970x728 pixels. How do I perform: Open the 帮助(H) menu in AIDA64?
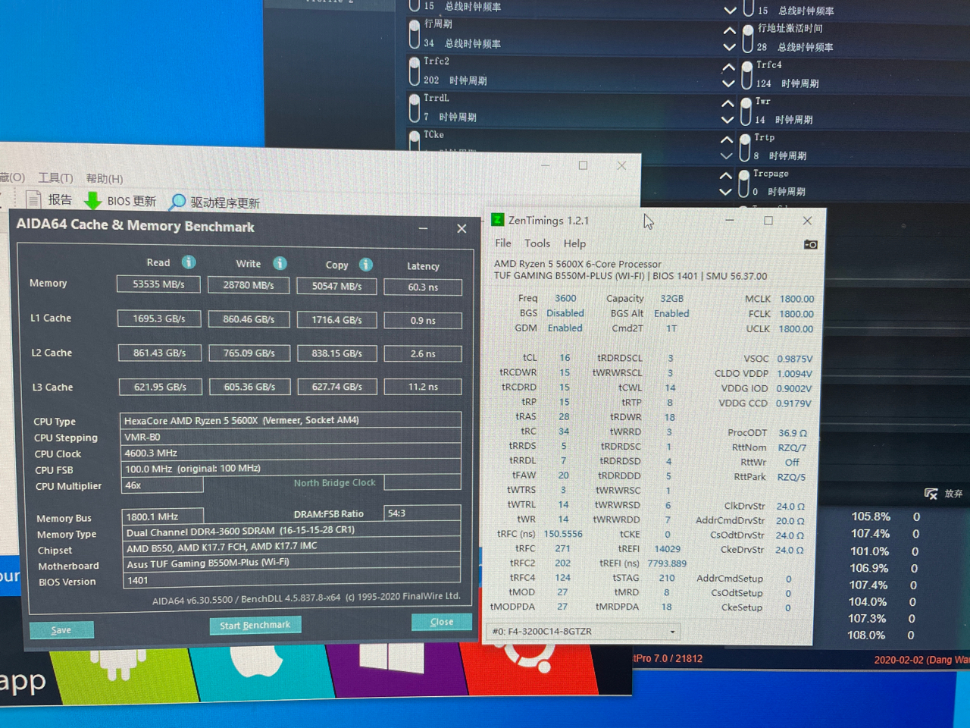[x=105, y=178]
